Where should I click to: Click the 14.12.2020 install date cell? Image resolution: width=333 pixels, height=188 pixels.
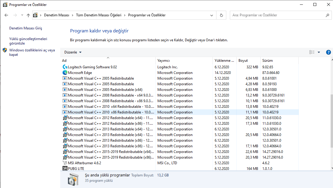coord(223,72)
